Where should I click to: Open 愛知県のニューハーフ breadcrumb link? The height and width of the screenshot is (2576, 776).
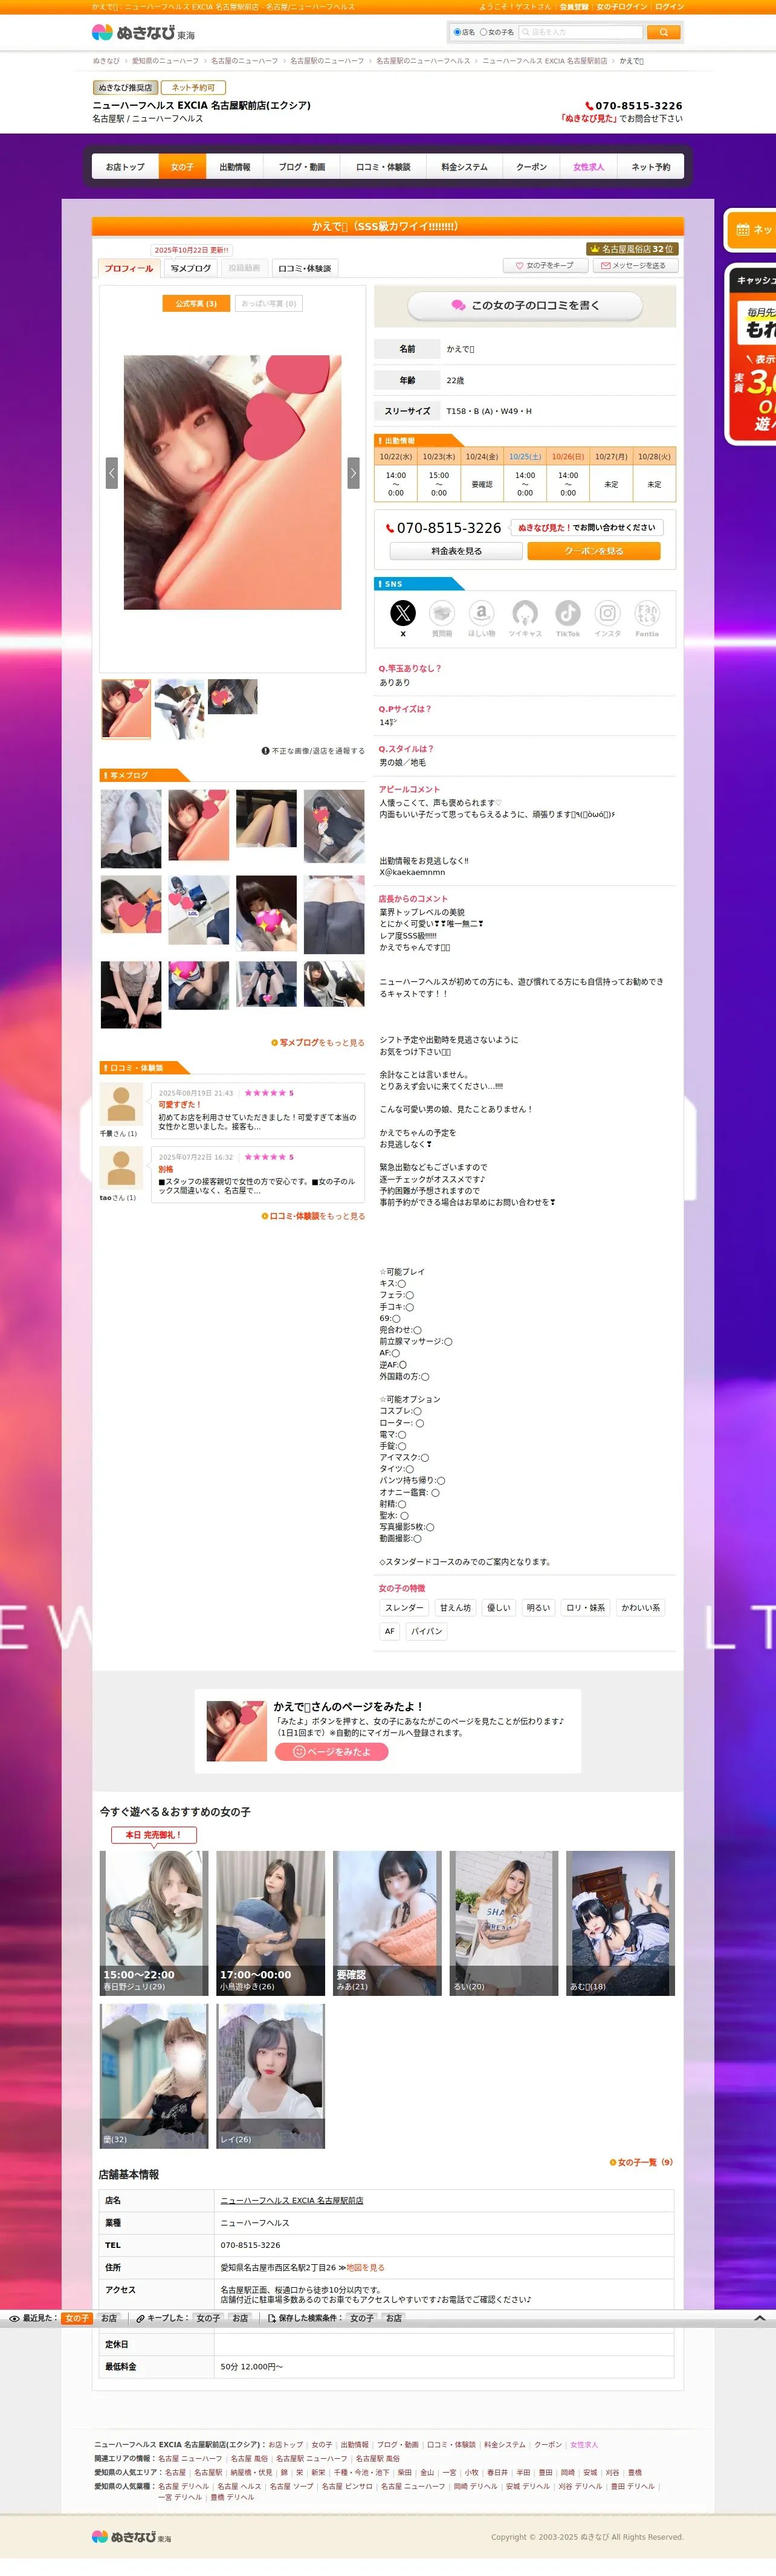pyautogui.click(x=165, y=61)
